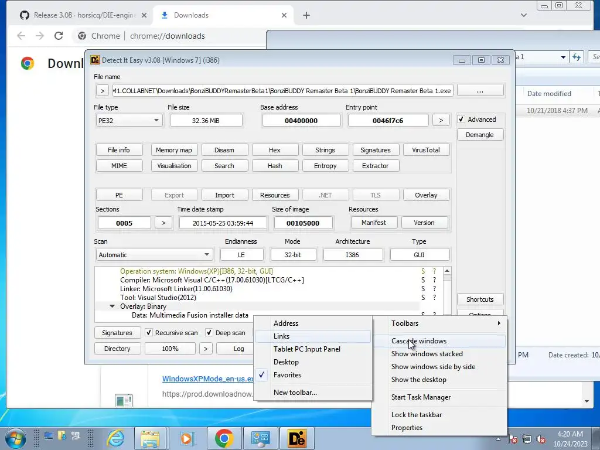Click the Detect It Easy title icon
The height and width of the screenshot is (450, 600).
pyautogui.click(x=95, y=60)
